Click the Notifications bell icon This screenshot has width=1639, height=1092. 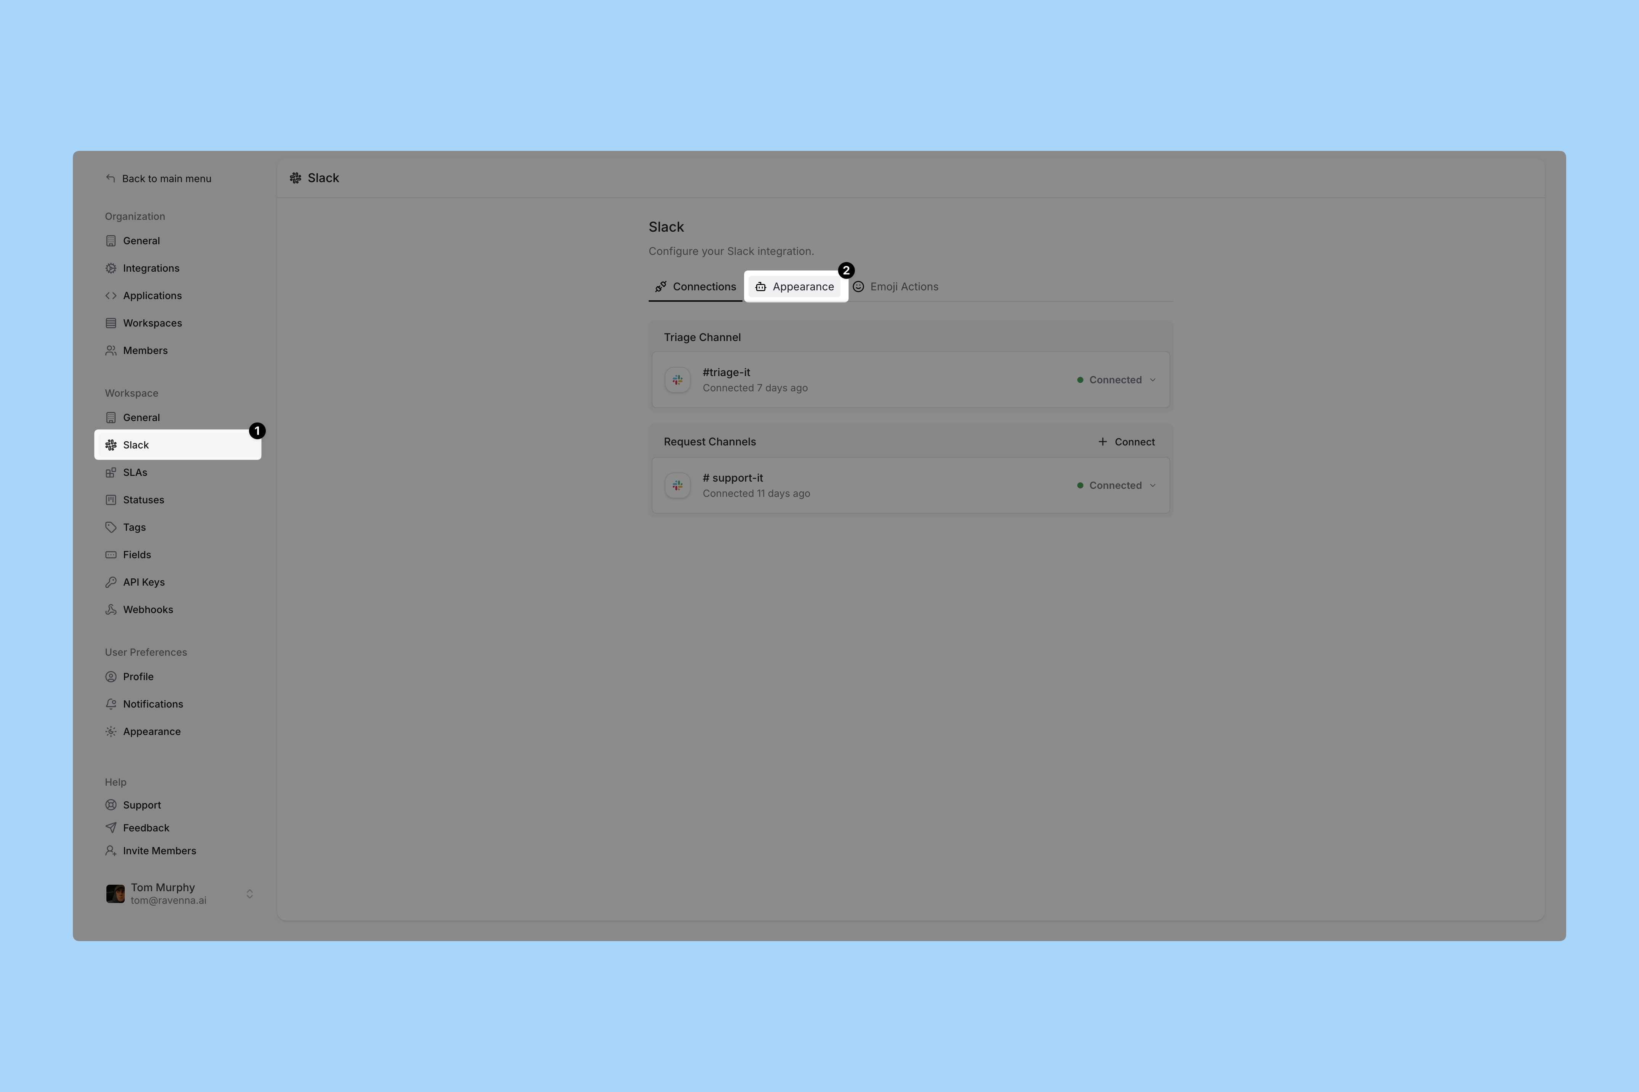(111, 704)
